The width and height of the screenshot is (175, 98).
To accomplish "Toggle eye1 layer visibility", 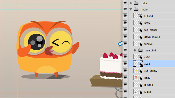I will tap(125, 63).
